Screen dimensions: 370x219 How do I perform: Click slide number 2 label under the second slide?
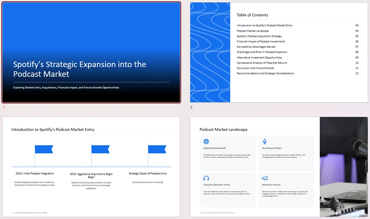point(191,107)
